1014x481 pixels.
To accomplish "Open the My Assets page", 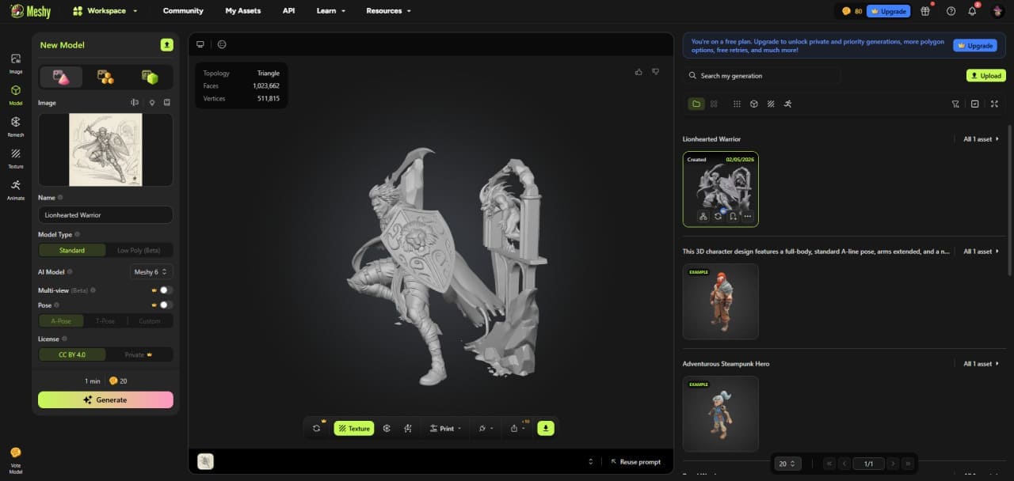I will [x=242, y=10].
